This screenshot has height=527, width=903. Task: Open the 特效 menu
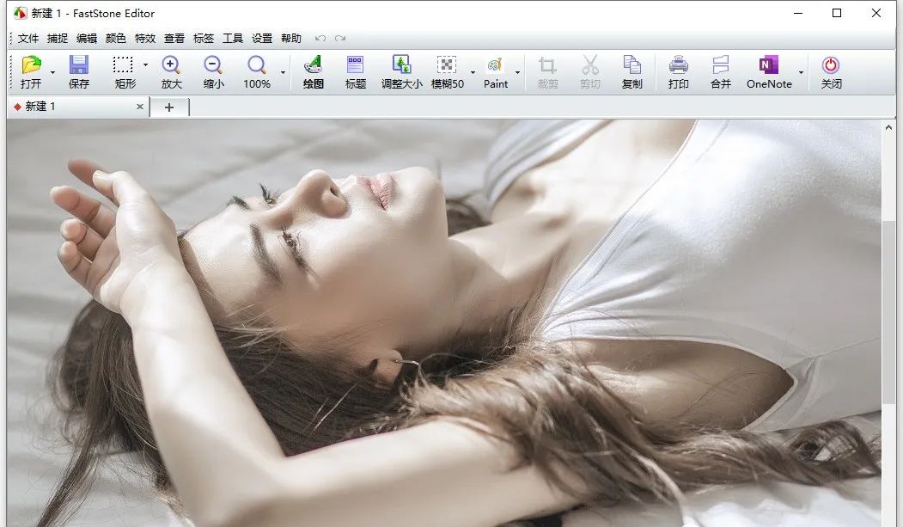(x=145, y=38)
